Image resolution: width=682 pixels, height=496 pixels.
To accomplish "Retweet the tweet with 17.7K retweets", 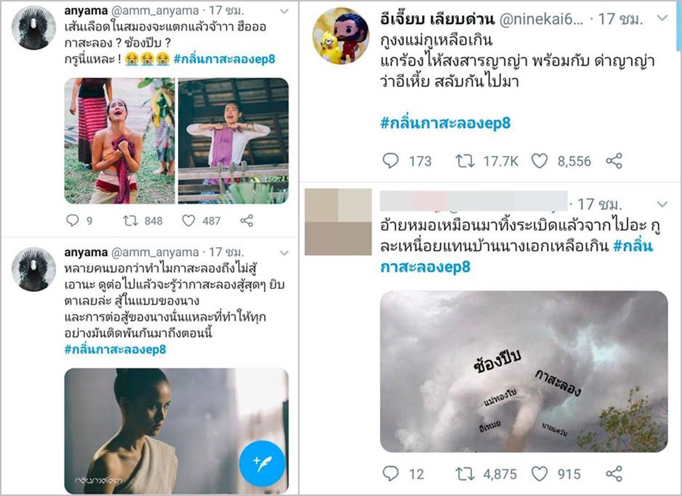I will click(465, 162).
